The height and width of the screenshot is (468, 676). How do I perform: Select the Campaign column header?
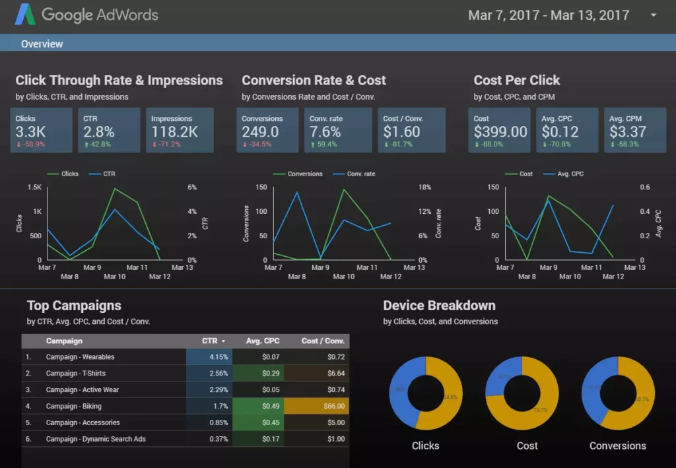[64, 341]
